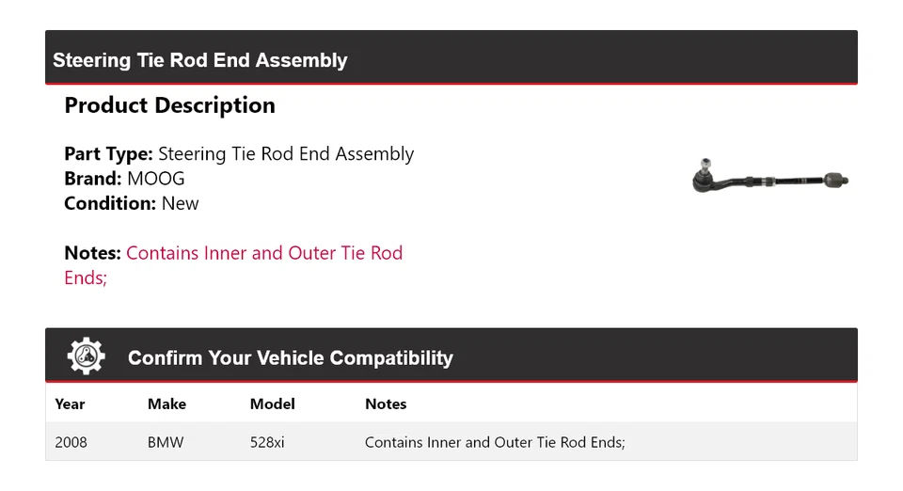Click the bold "Condition:" label
Screen dimensions: 903x491
[x=109, y=203]
